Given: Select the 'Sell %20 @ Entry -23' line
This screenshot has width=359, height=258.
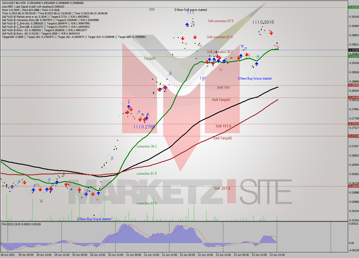Looking at the screenshot, I should point(44,30).
